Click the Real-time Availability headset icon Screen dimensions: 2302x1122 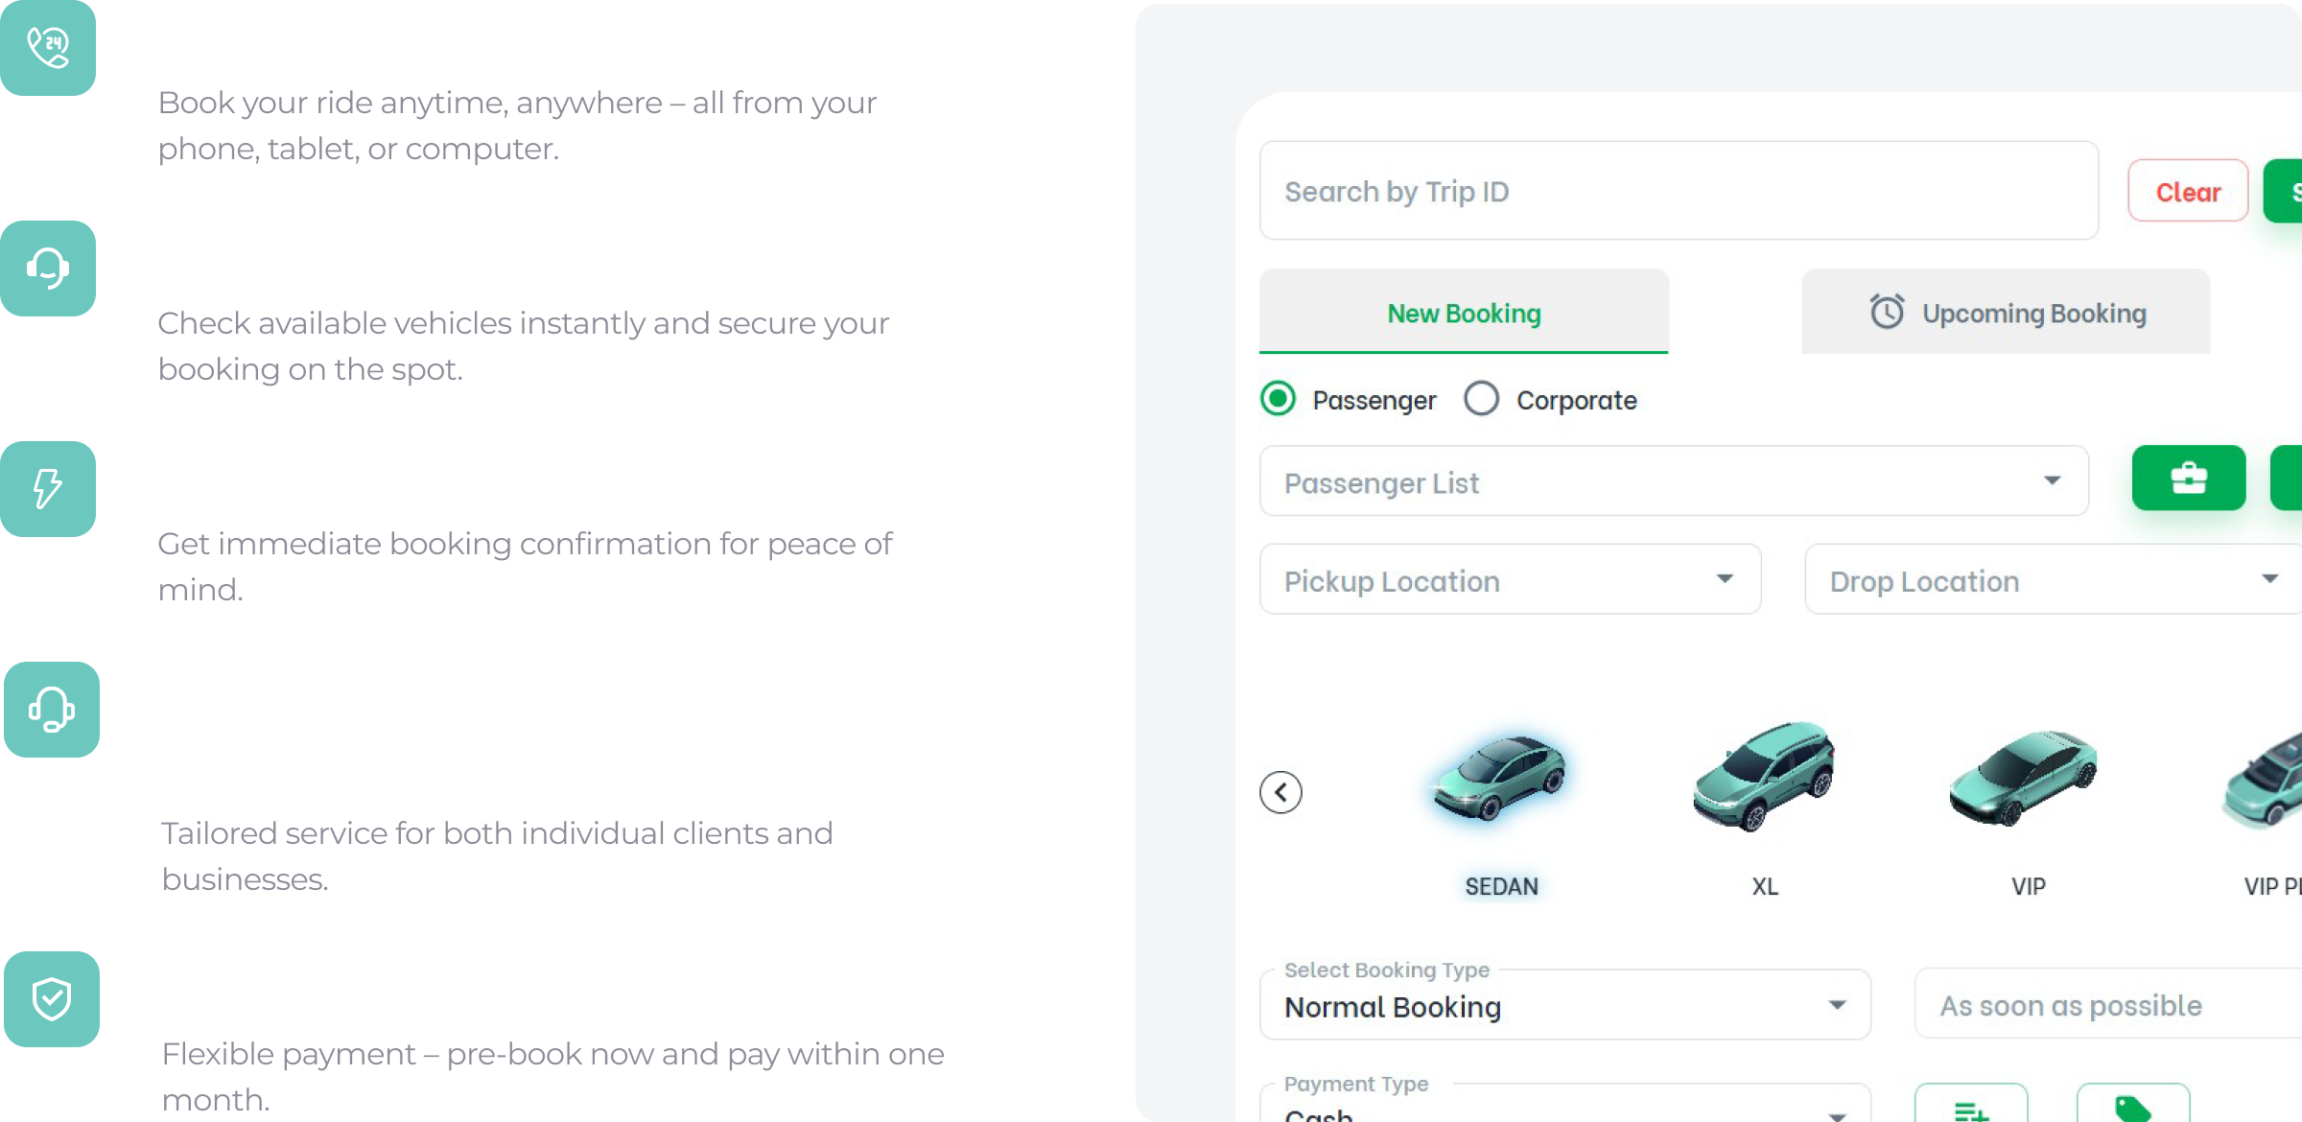48,269
